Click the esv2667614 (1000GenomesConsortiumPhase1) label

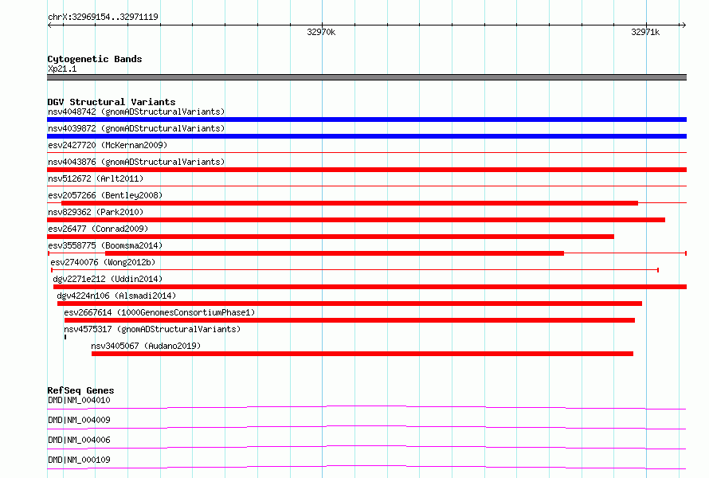(159, 312)
